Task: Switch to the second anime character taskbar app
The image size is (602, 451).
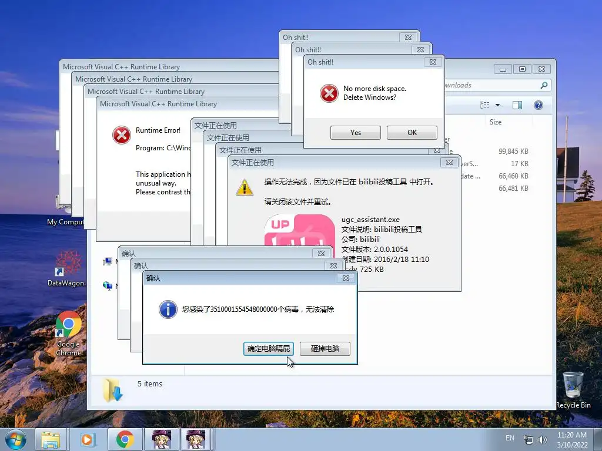Action: click(x=196, y=439)
